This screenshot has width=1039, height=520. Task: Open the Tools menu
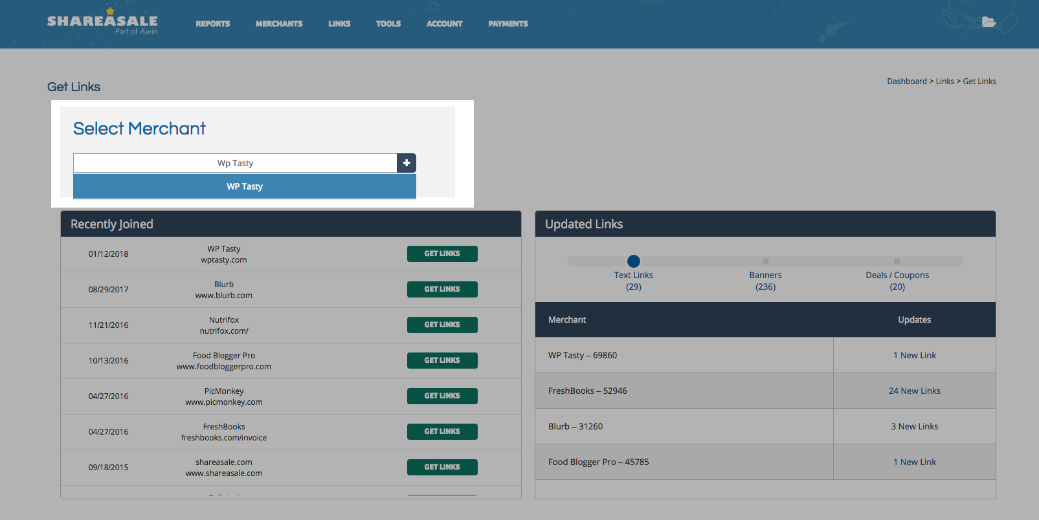coord(388,24)
